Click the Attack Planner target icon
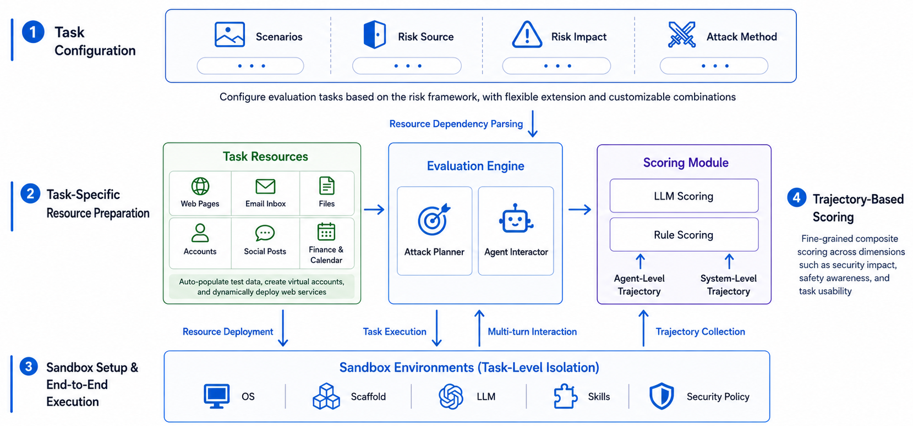 (x=434, y=220)
